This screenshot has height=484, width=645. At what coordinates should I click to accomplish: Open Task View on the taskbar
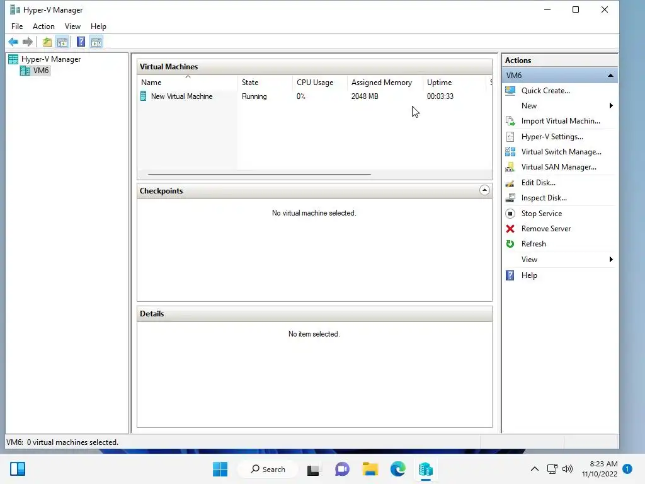click(x=314, y=469)
